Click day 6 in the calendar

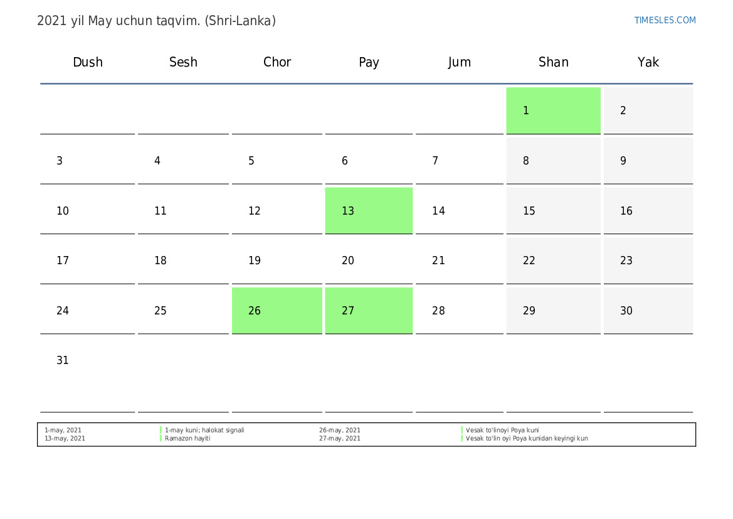pyautogui.click(x=369, y=161)
